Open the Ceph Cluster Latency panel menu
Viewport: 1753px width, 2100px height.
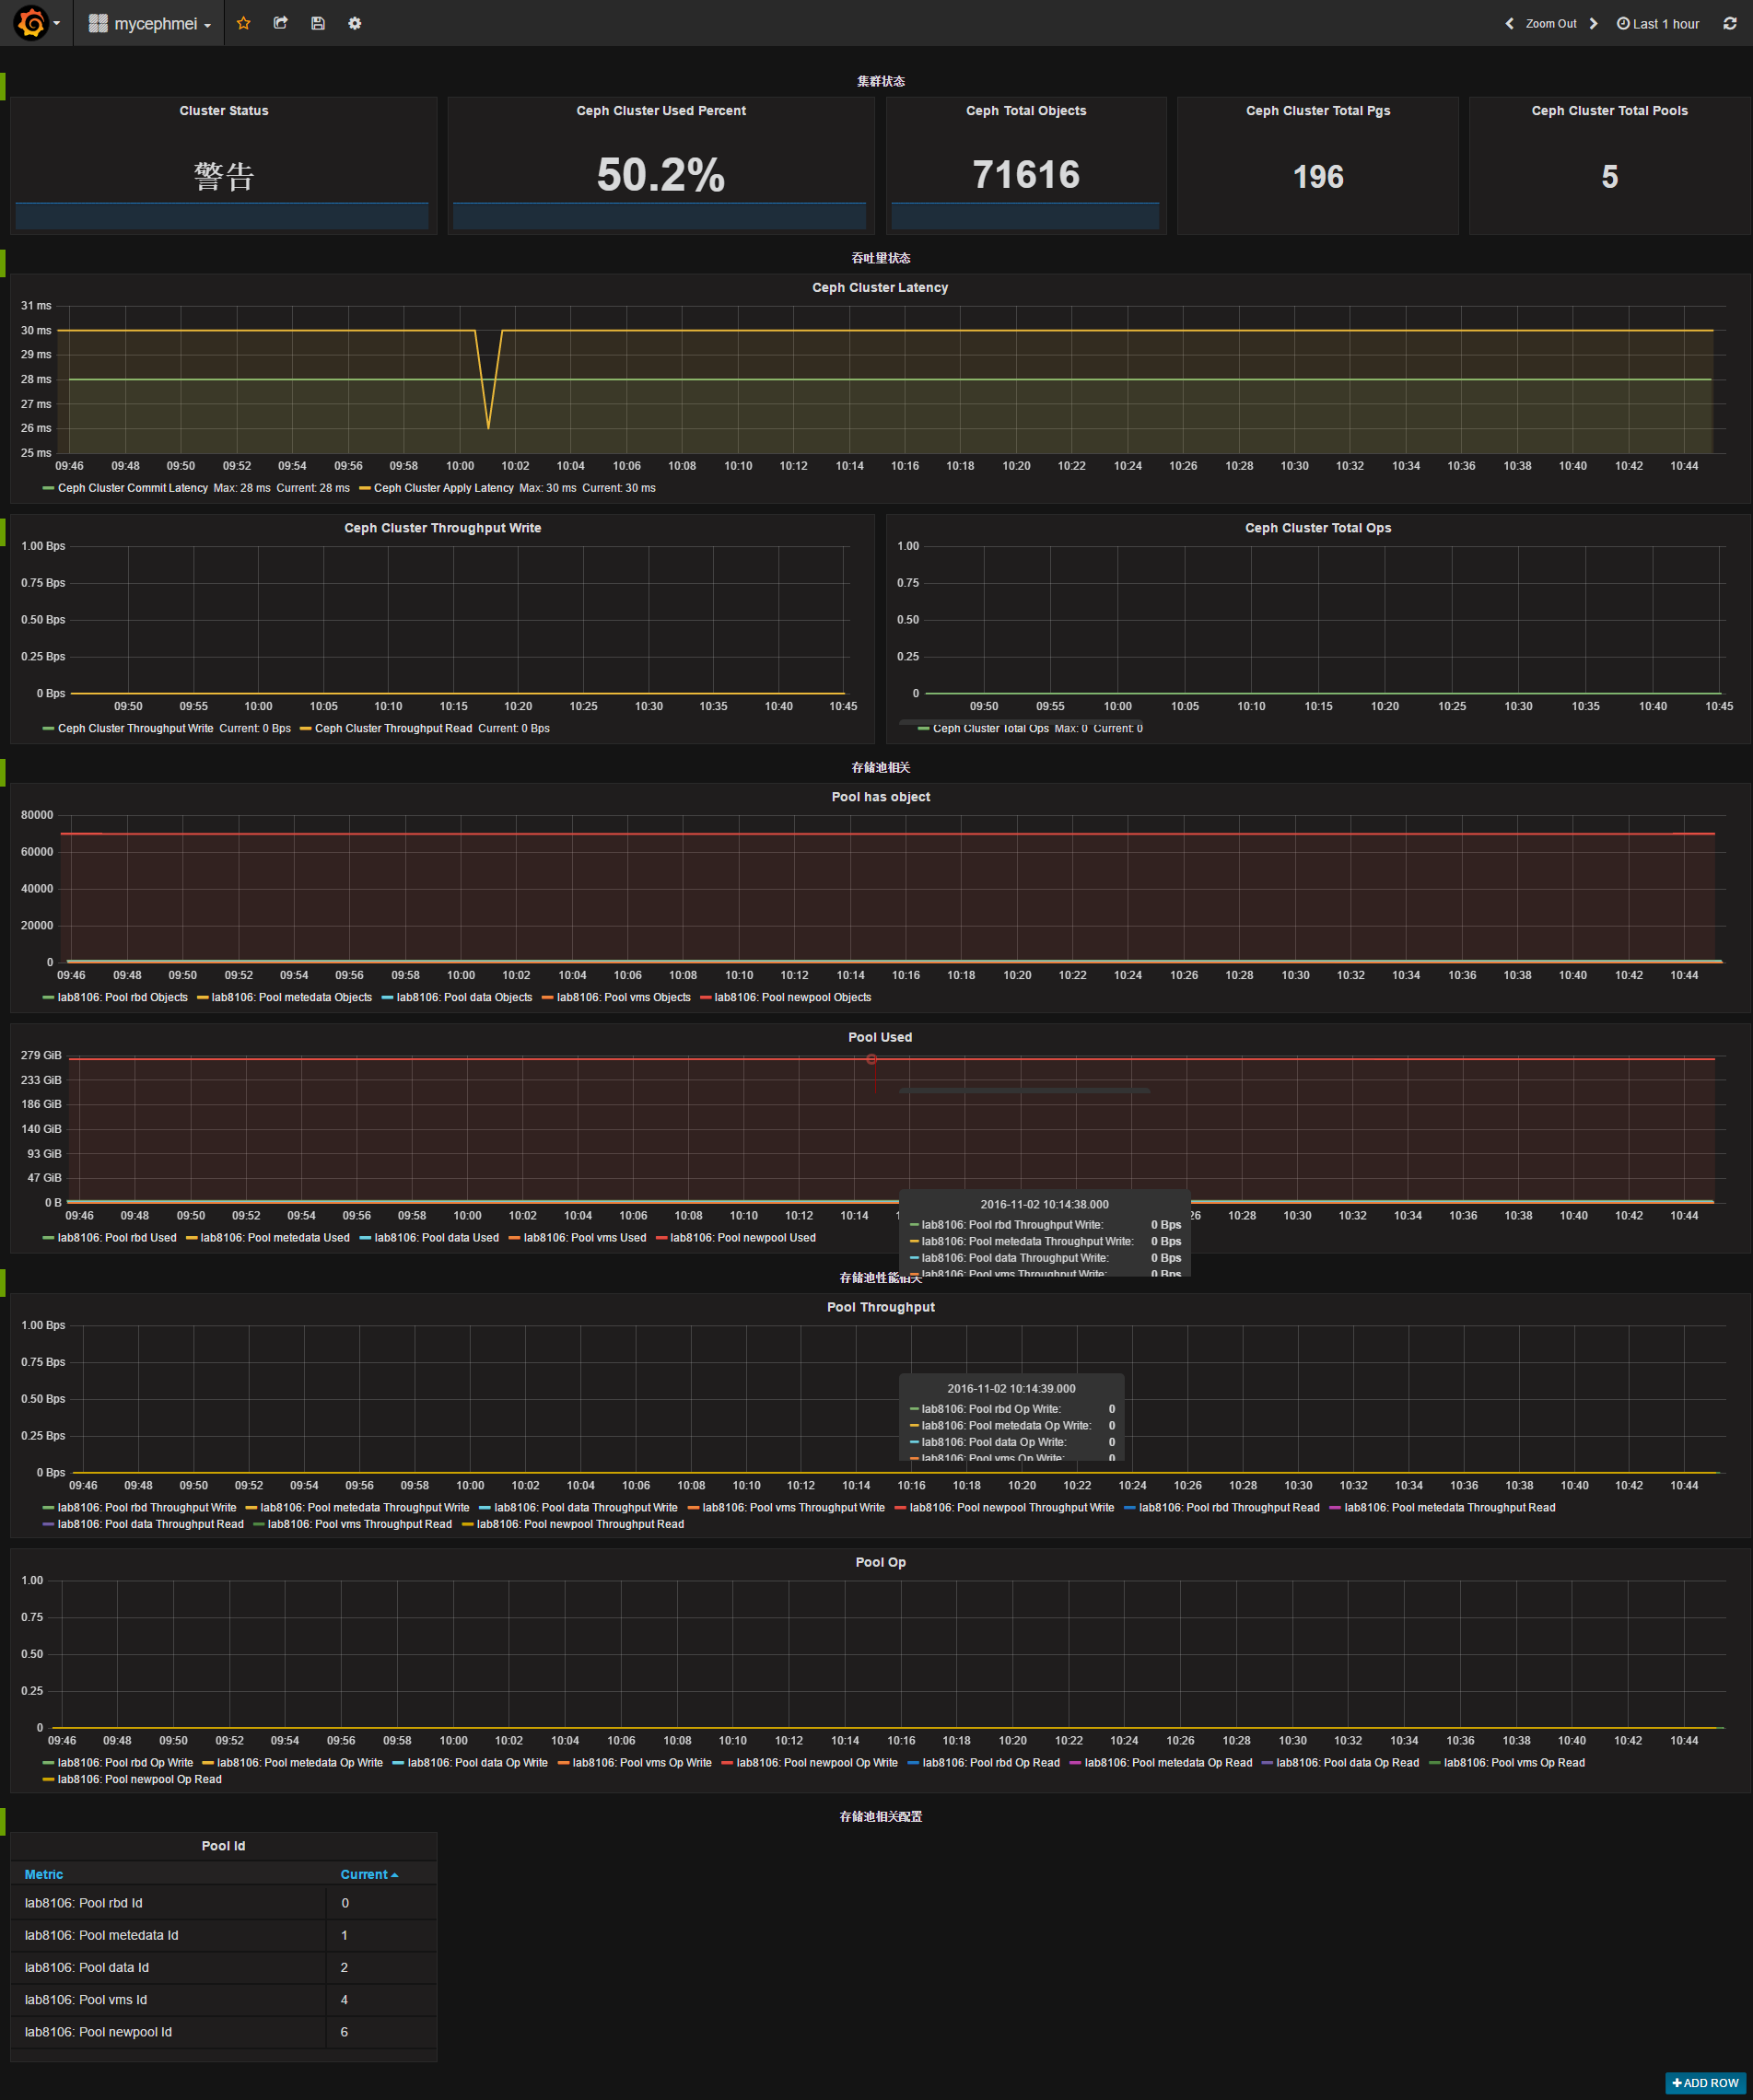880,287
